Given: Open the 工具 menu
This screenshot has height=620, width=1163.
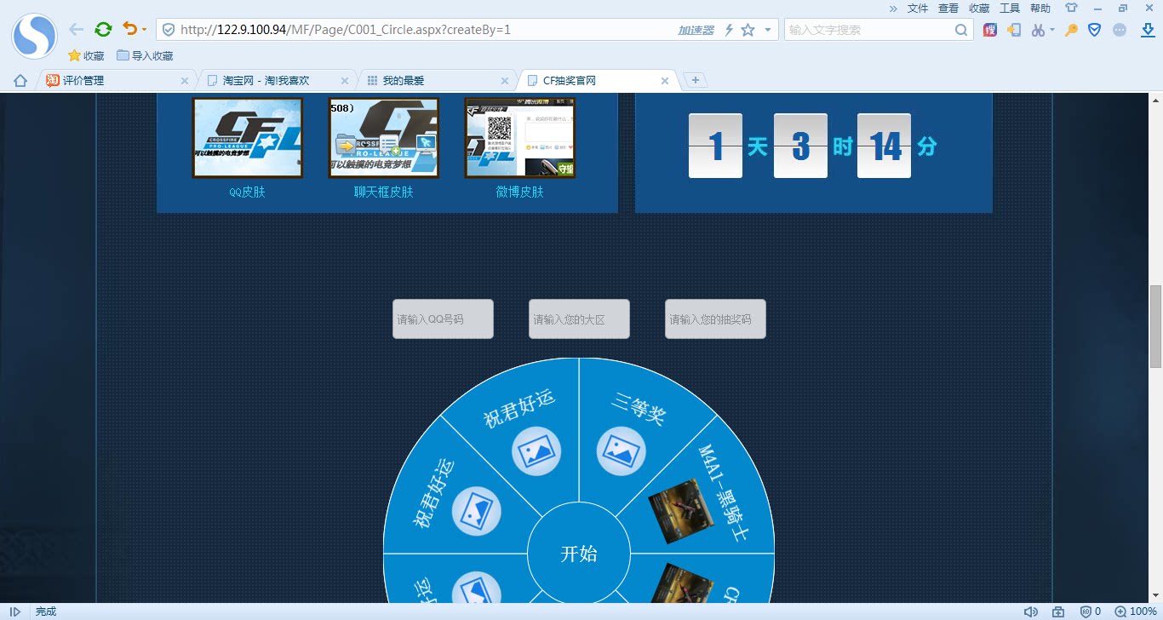Looking at the screenshot, I should tap(1009, 9).
